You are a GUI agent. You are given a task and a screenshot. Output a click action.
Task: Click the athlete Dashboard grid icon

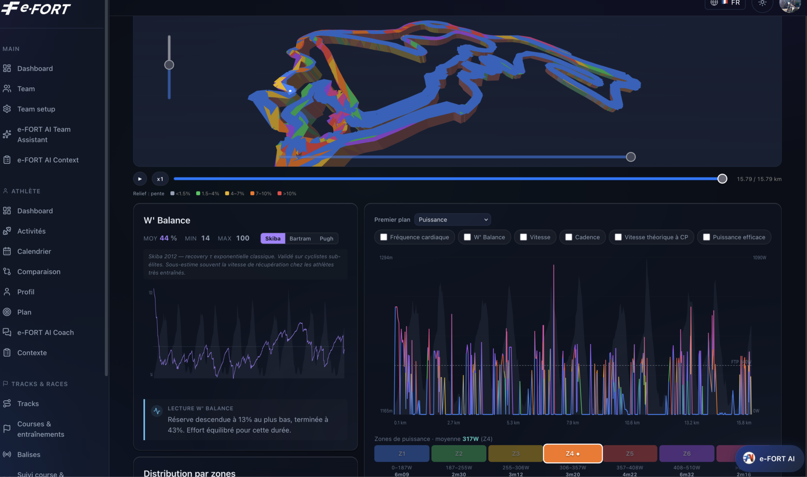(x=7, y=211)
